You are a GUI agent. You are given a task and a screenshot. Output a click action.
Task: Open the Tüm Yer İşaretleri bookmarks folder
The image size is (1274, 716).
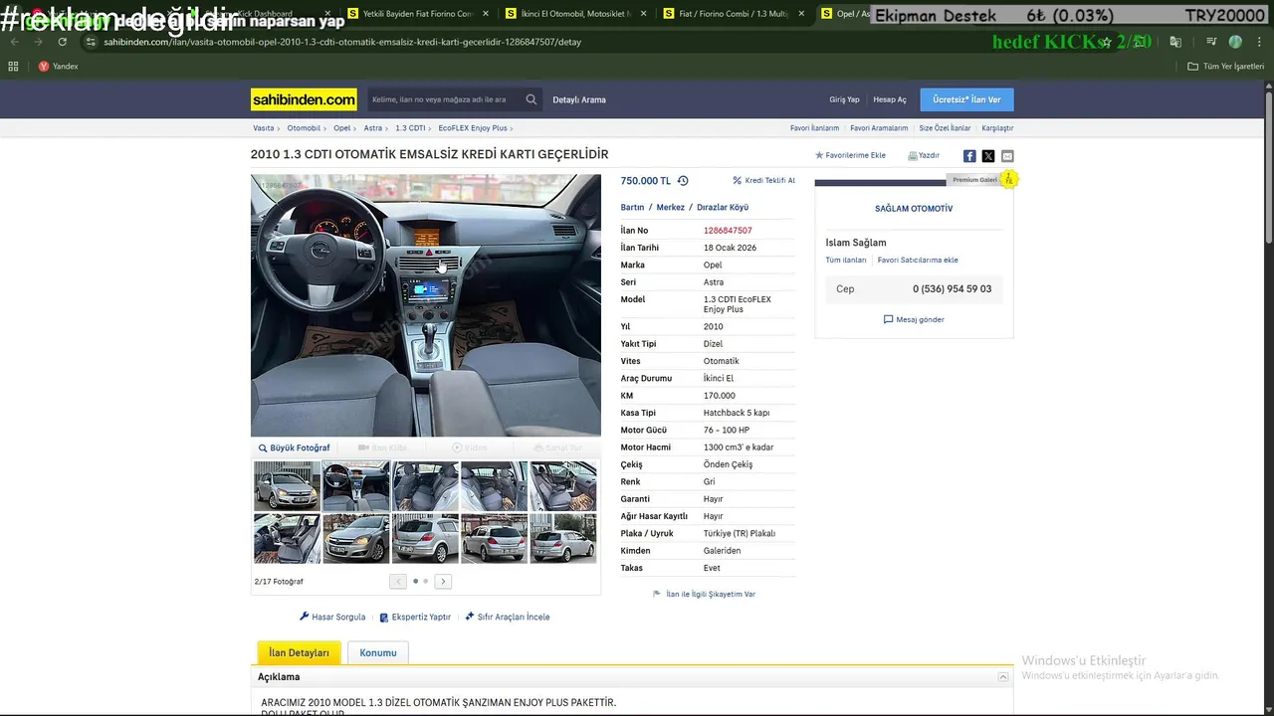pos(1225,67)
